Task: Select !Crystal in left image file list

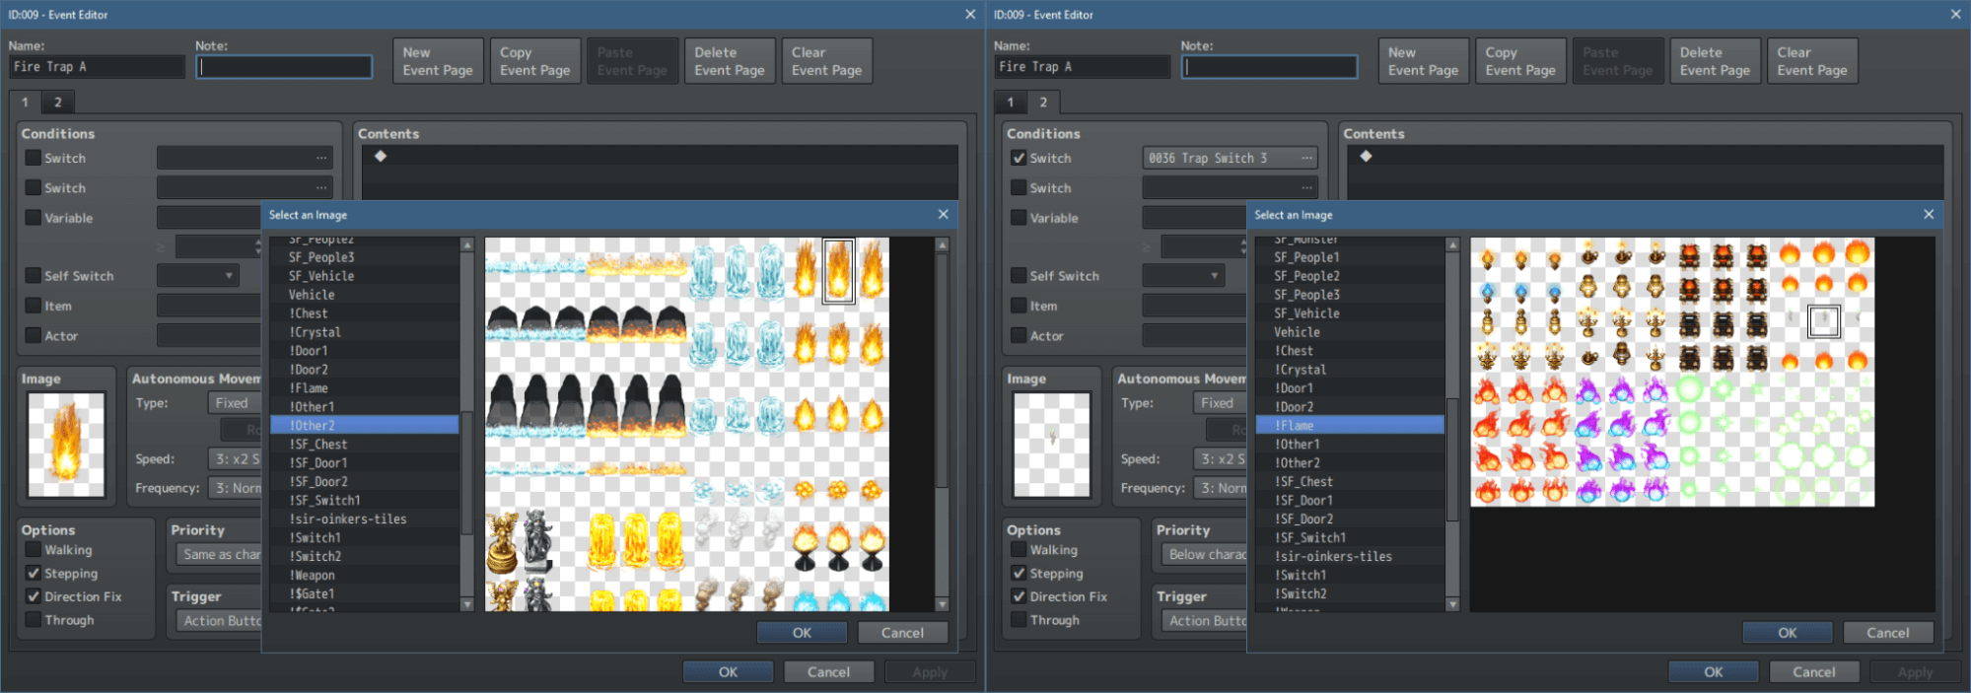Action: click(x=364, y=332)
